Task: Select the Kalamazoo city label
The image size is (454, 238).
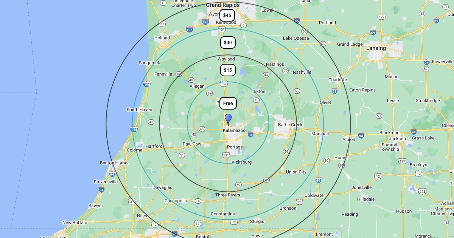Action: click(234, 130)
